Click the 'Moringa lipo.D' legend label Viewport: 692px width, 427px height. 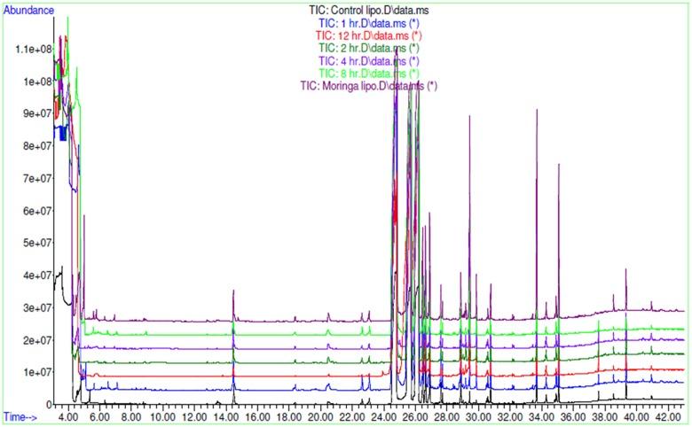pyautogui.click(x=368, y=86)
